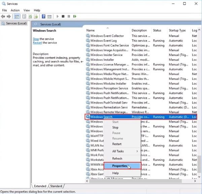Open the View menu
202x194 pixels.
(x=27, y=10)
